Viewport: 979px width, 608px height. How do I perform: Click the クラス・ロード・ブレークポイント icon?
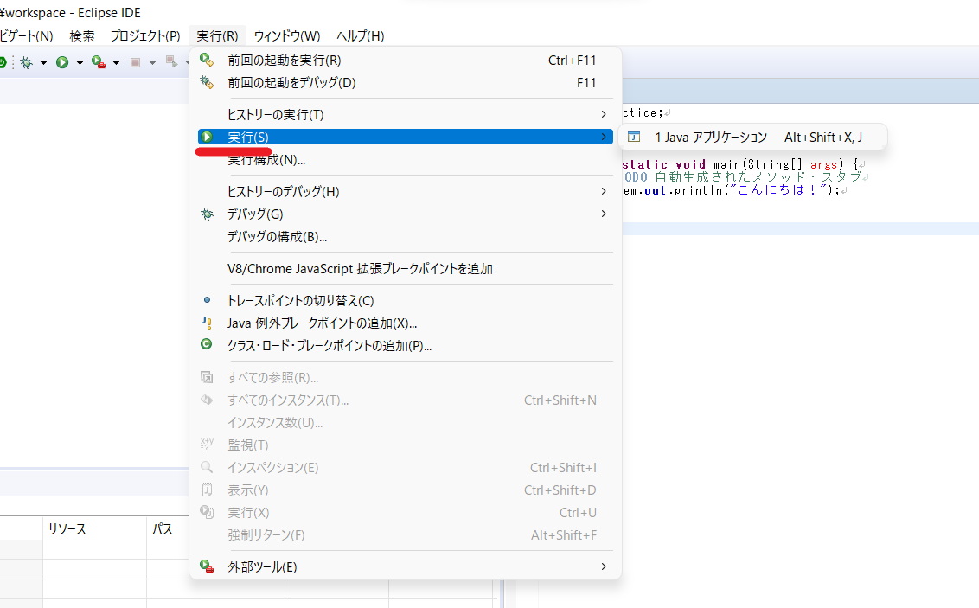tap(206, 344)
